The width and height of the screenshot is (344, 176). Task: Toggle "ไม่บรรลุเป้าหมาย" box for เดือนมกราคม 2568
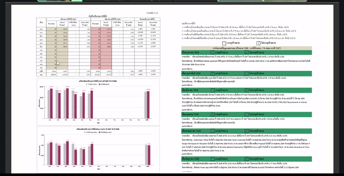click(247, 52)
